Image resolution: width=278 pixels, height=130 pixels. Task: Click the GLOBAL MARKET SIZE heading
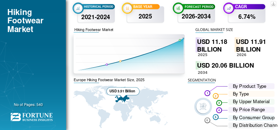click(214, 30)
